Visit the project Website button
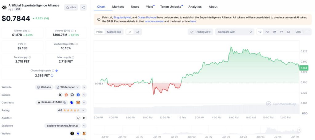The image size is (315, 140). (x=44, y=87)
